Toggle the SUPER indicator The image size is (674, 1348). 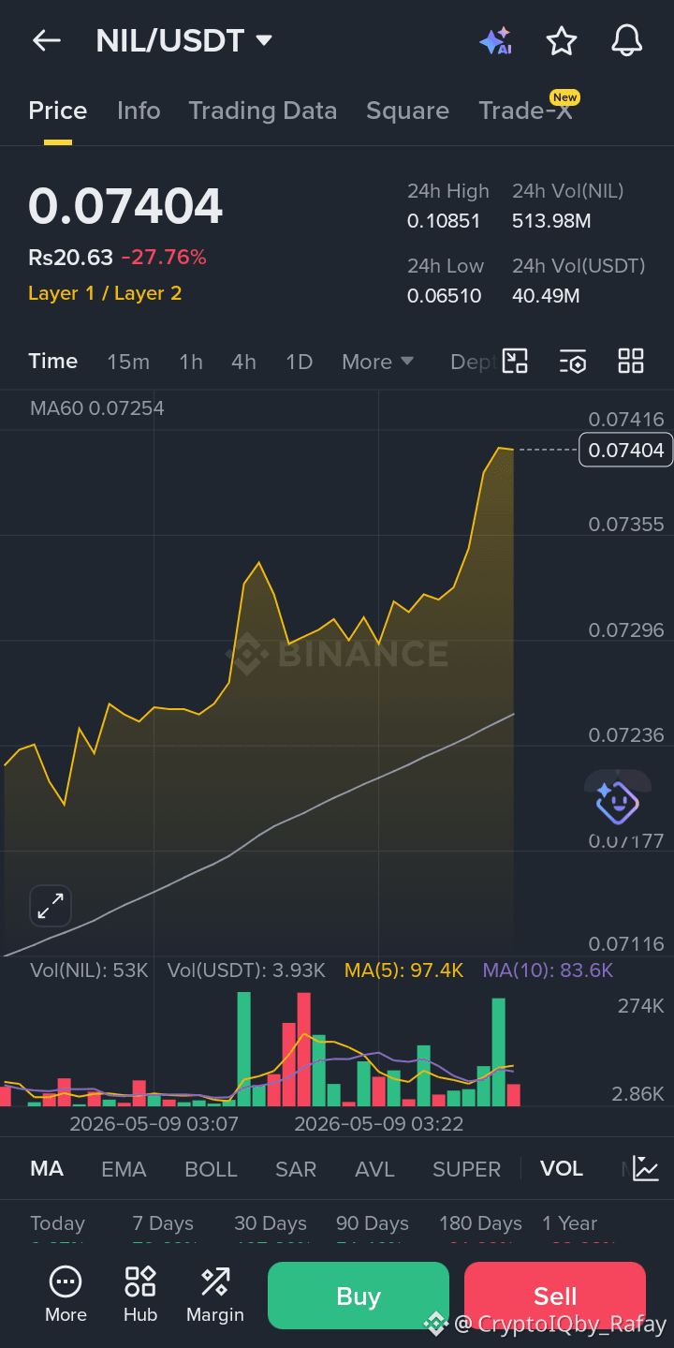pyautogui.click(x=466, y=1169)
